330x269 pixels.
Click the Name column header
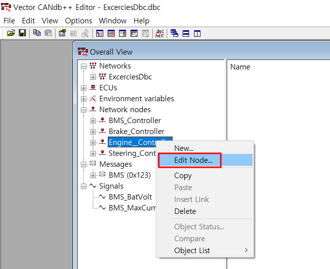[x=240, y=67]
